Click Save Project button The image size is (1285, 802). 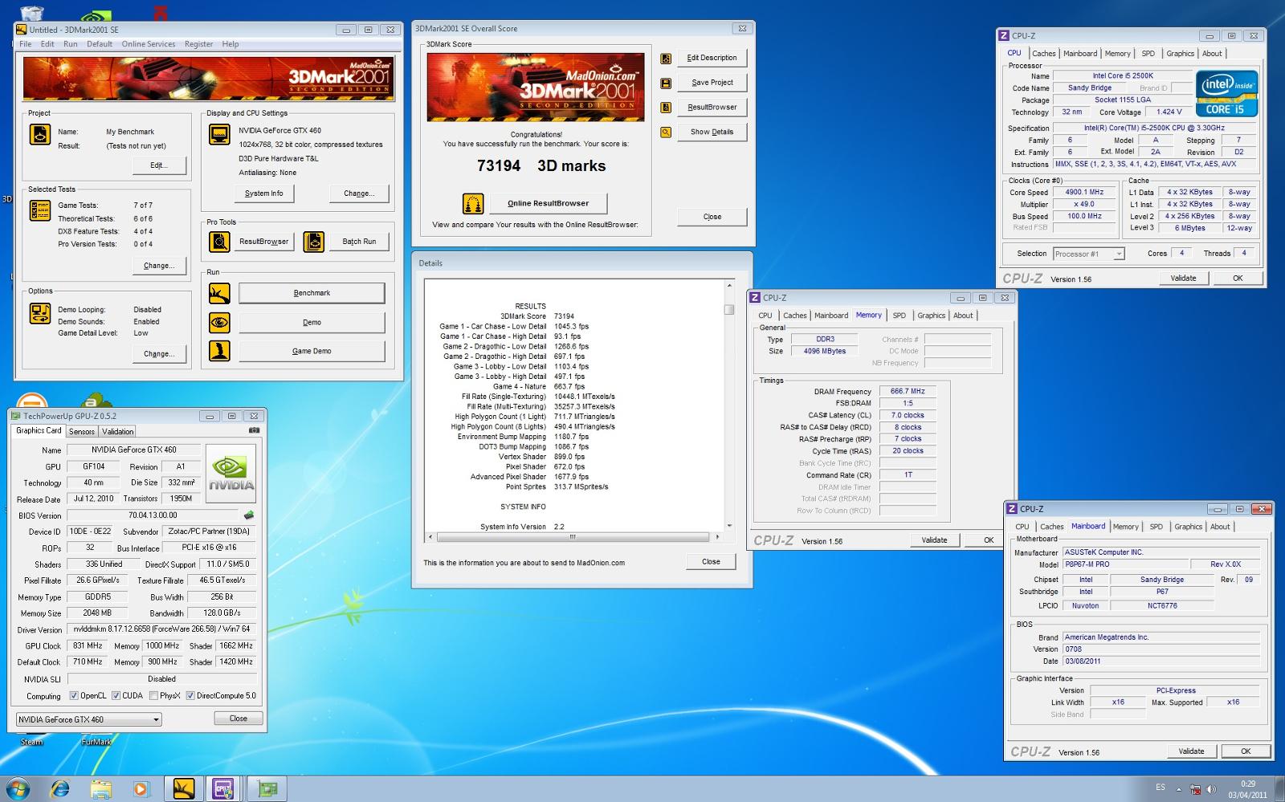pyautogui.click(x=712, y=82)
